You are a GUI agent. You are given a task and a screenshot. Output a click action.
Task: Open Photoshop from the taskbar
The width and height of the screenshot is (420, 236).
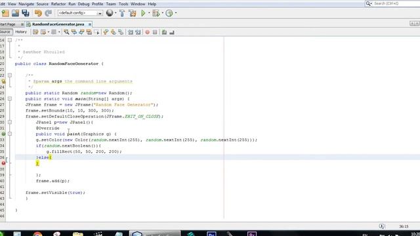211,234
